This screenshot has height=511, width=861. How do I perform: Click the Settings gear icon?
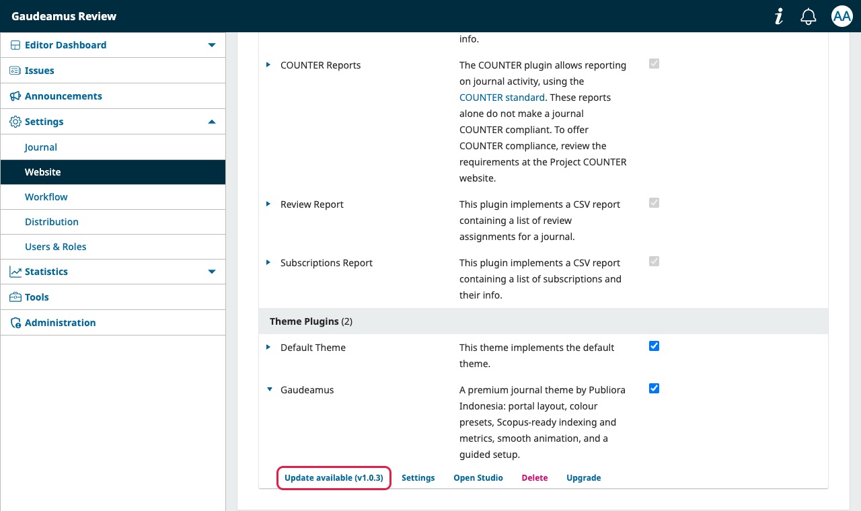point(15,122)
